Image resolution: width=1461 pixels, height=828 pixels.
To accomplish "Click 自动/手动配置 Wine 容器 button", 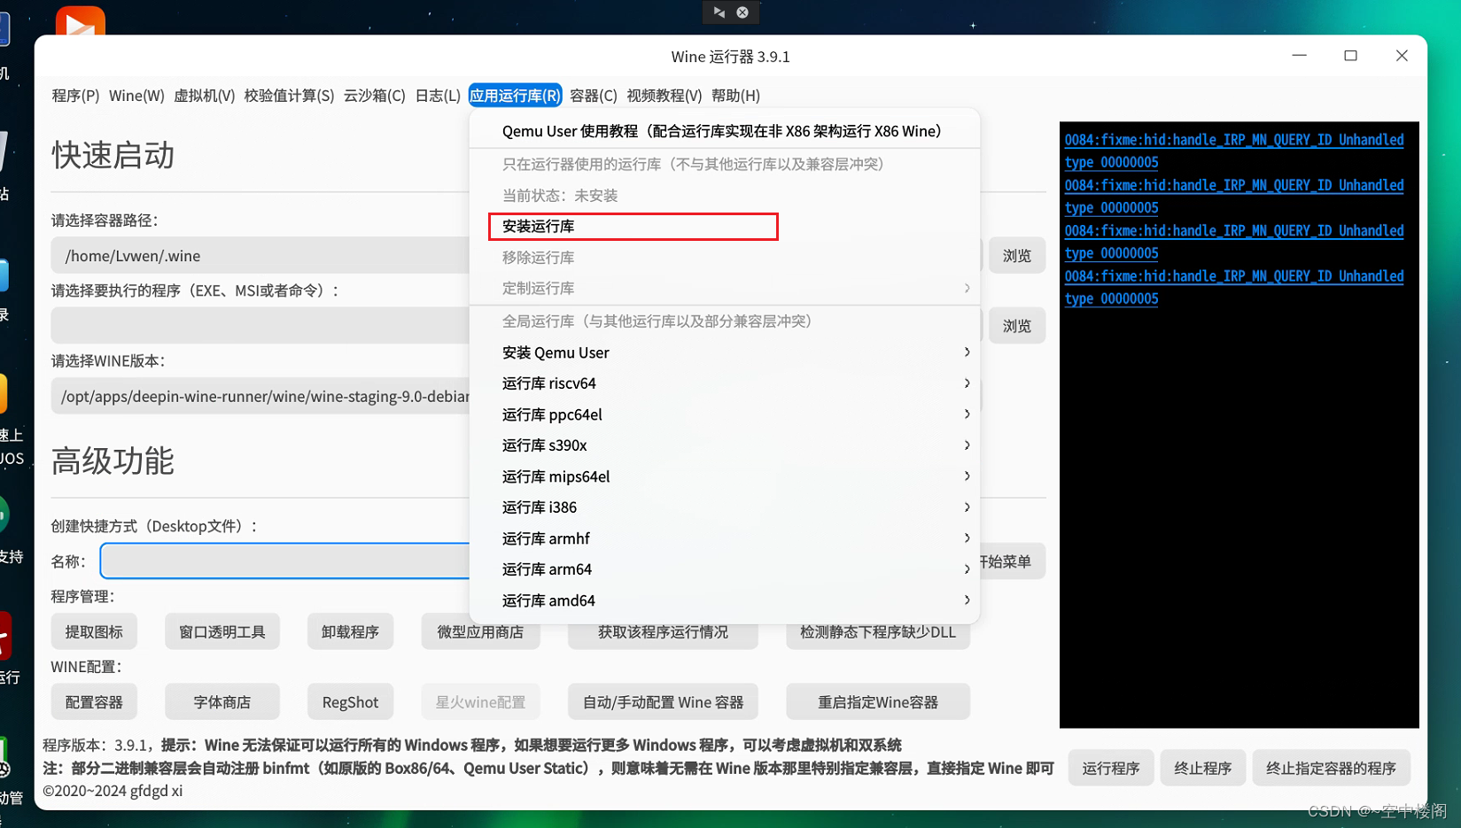I will point(662,701).
